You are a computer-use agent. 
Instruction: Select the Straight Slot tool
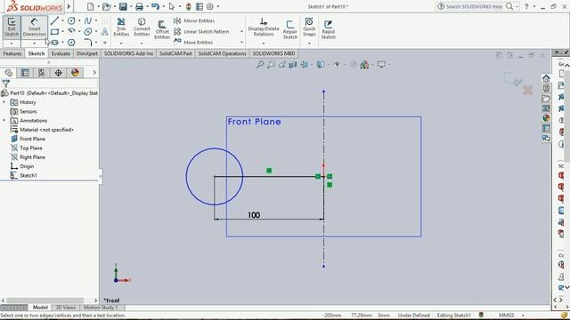pos(54,43)
